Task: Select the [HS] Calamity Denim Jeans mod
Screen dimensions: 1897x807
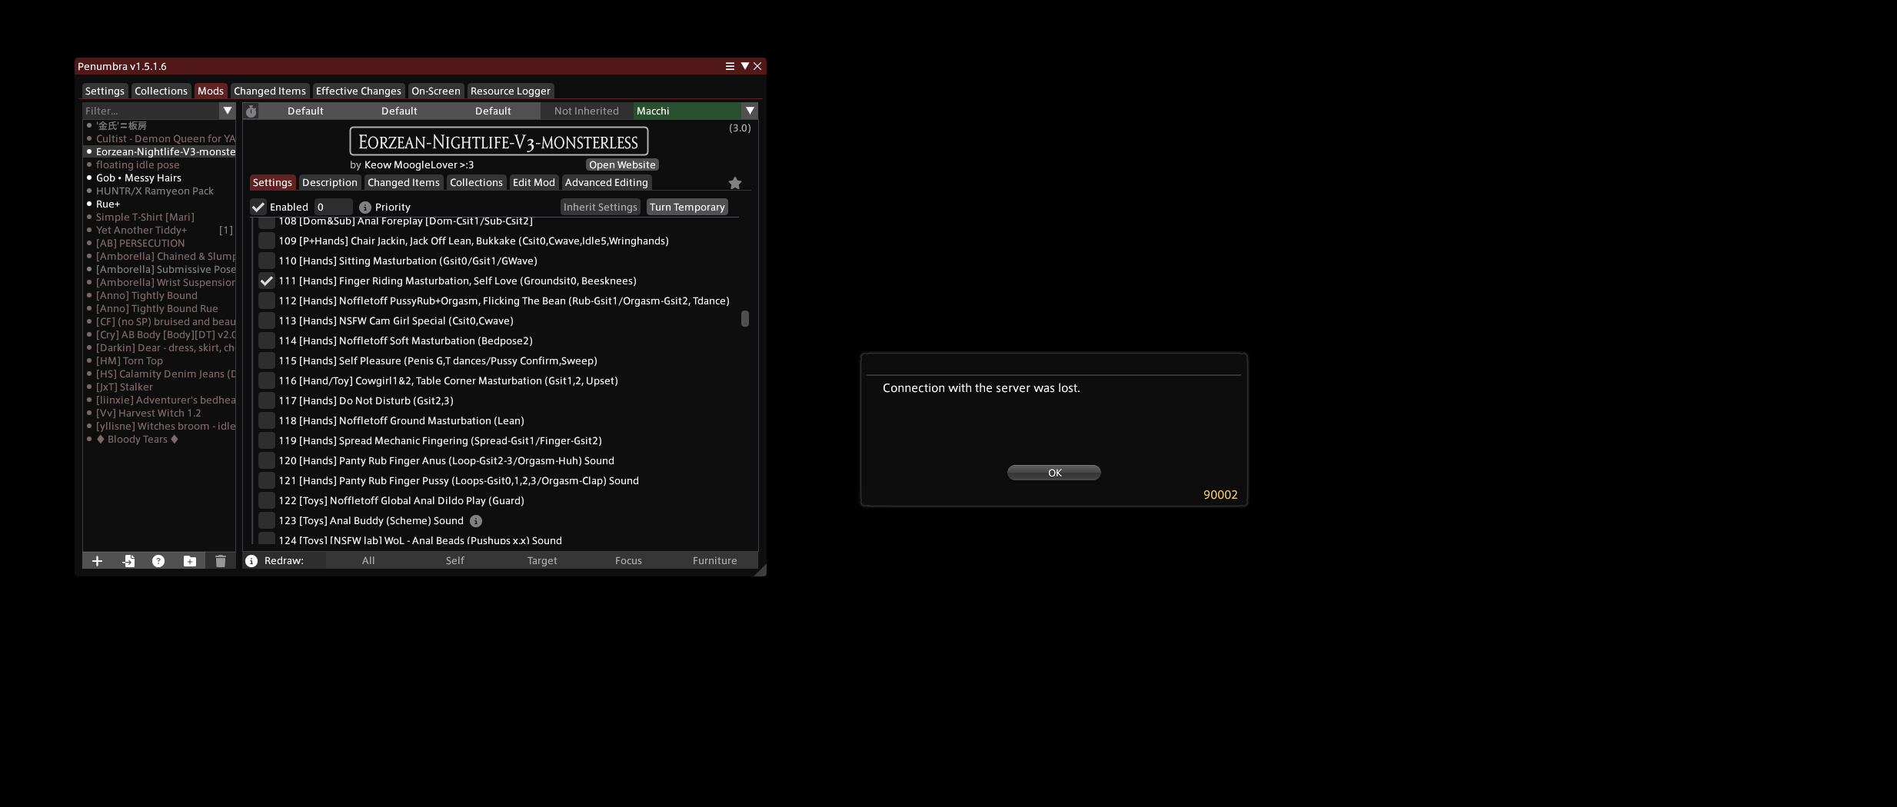Action: 160,374
